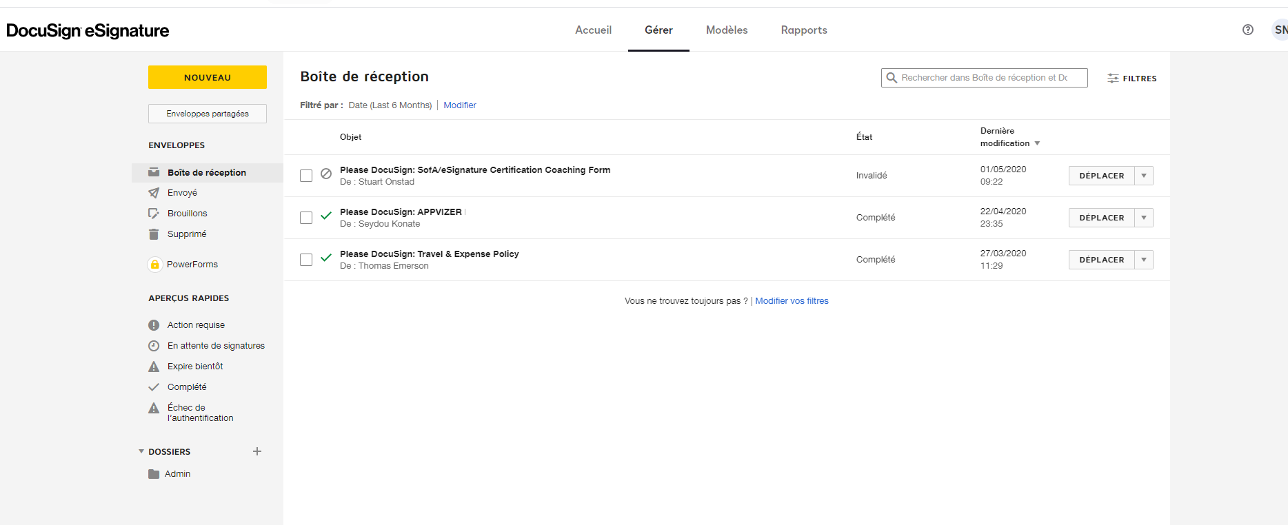Open the SN user avatar menu
The height and width of the screenshot is (525, 1288).
pyautogui.click(x=1280, y=30)
